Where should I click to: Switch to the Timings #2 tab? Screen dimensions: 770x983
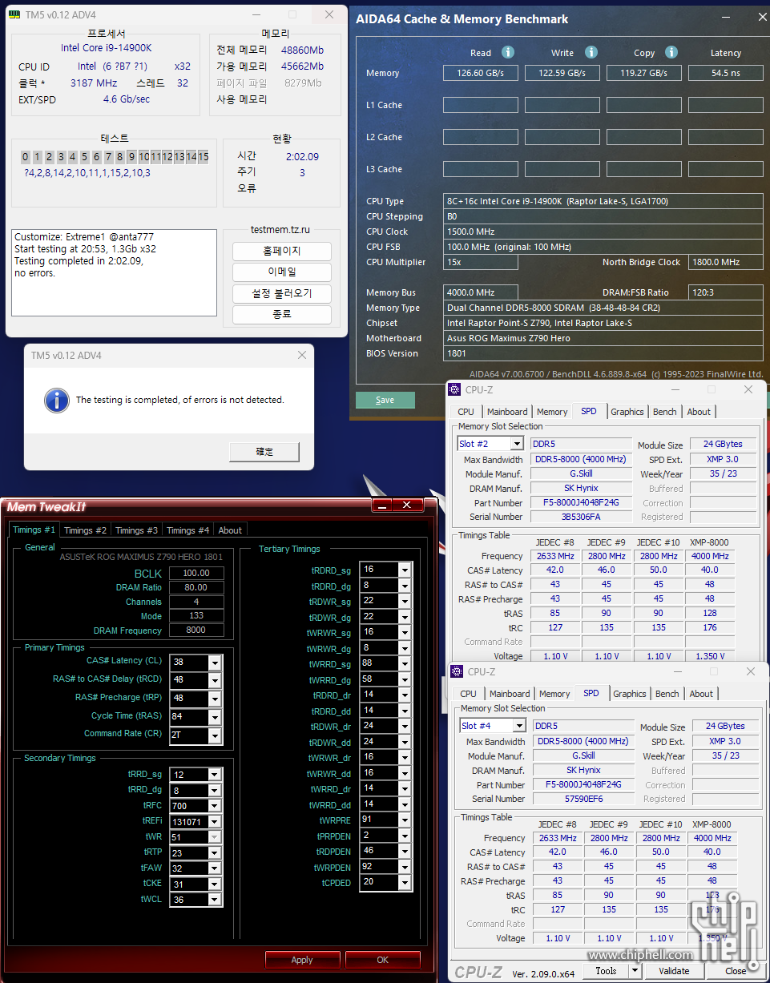click(x=85, y=530)
